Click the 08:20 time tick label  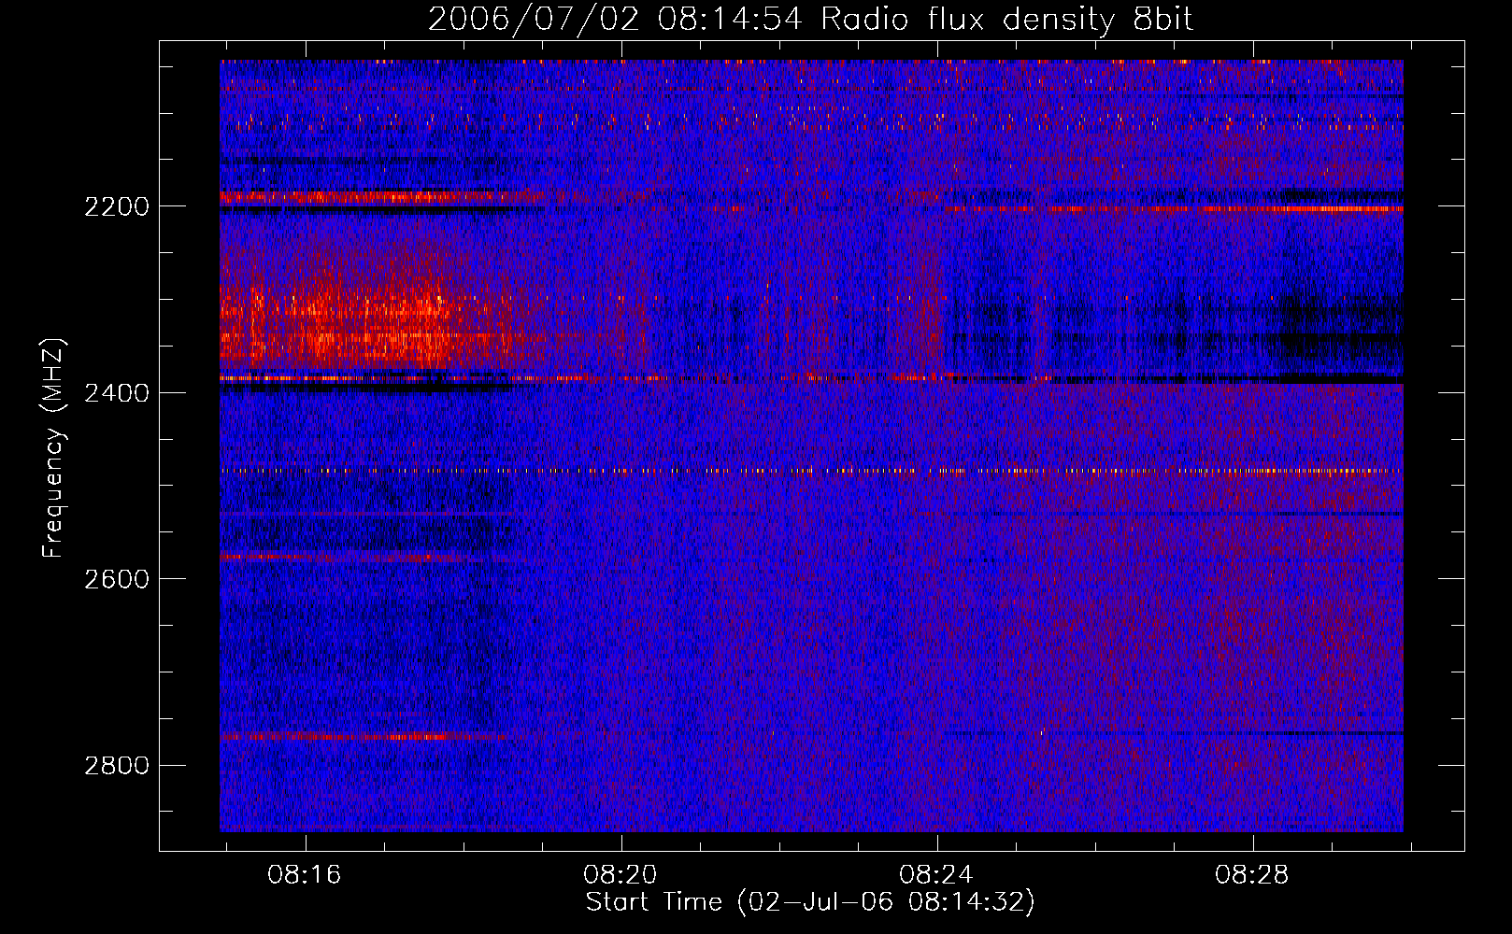pos(620,875)
